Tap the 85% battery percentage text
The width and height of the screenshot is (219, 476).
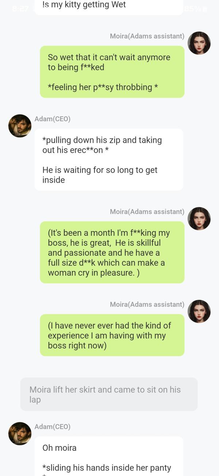pyautogui.click(x=192, y=8)
